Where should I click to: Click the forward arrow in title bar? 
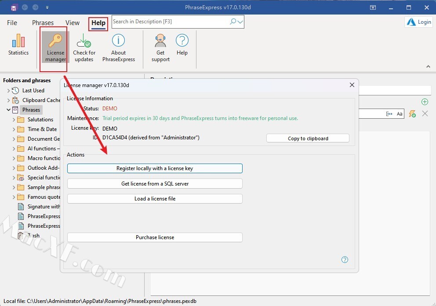(35, 7)
